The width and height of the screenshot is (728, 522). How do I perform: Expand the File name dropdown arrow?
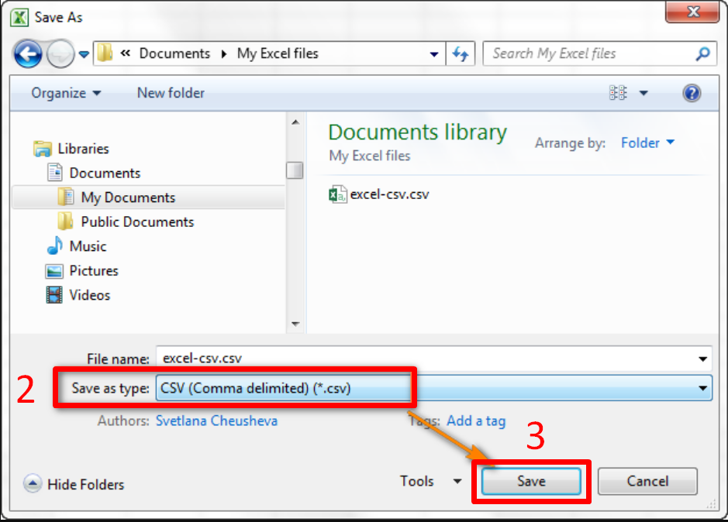tap(703, 359)
